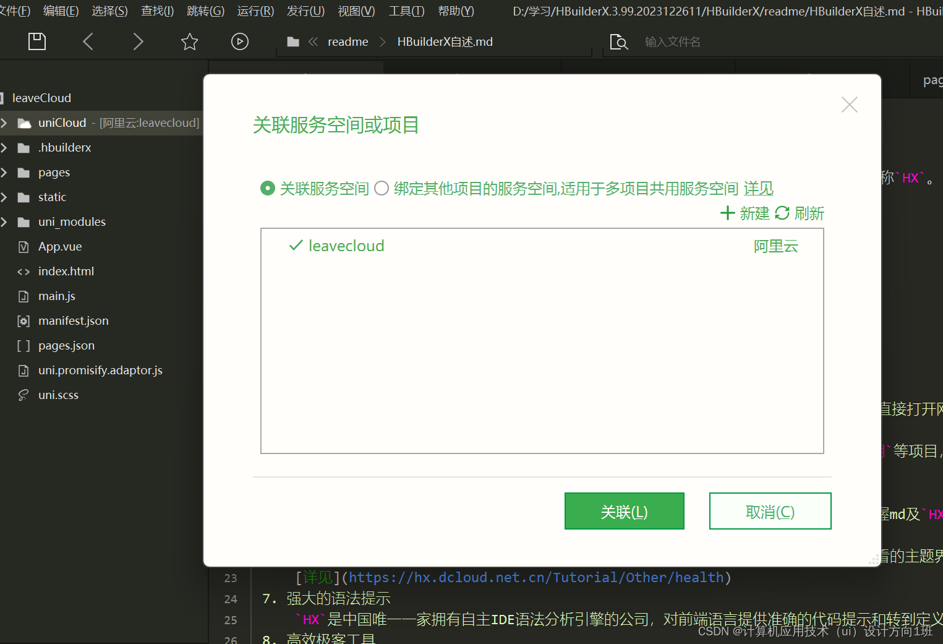Click the 输入文件名 input field

(x=673, y=41)
